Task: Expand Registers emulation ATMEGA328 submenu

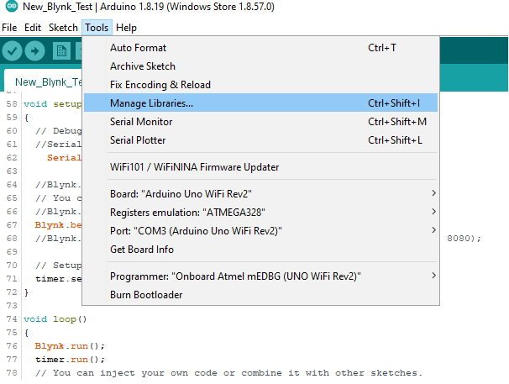Action: click(260, 213)
